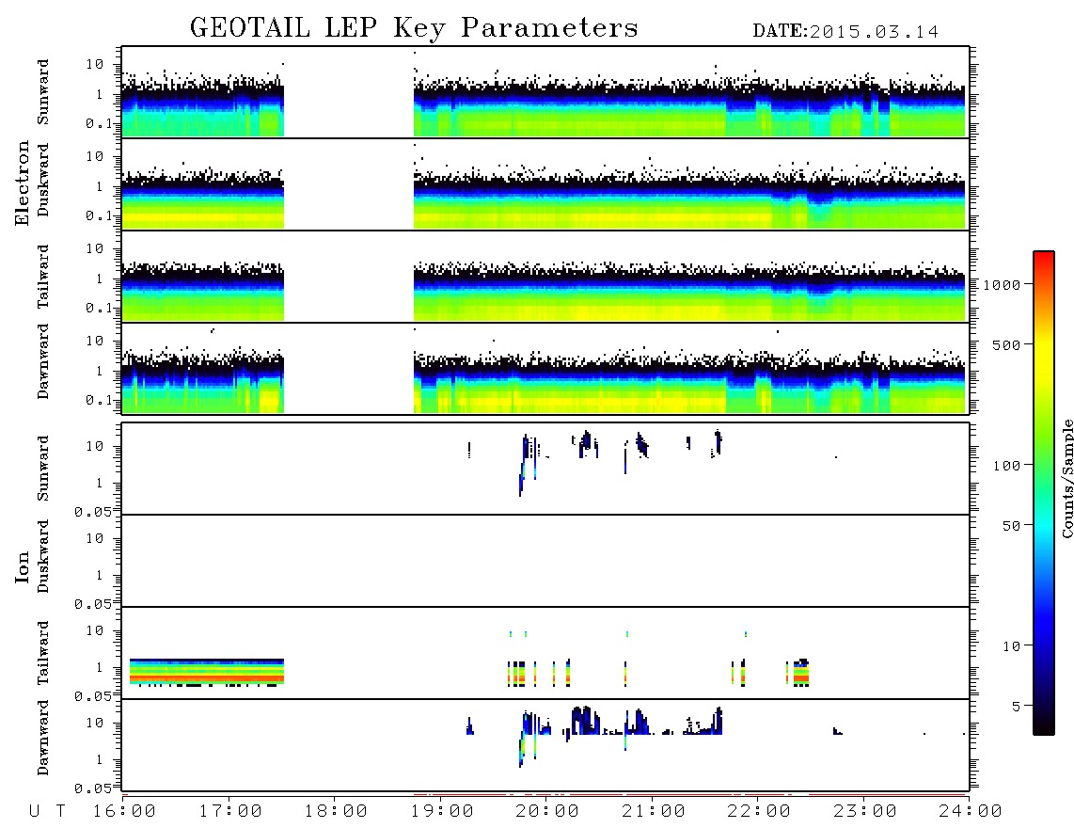The height and width of the screenshot is (828, 1074).
Task: Click the 0.05 tick of Ion Dawnward panel
Action: click(x=92, y=788)
